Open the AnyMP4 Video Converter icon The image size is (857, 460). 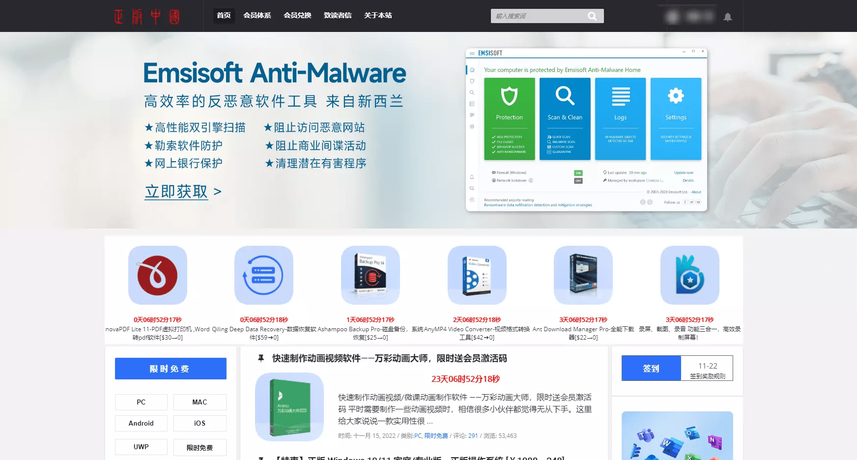(477, 275)
